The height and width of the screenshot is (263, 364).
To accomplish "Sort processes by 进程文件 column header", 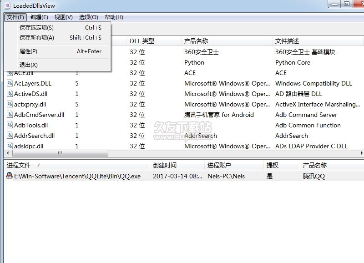I will pyautogui.click(x=76, y=165).
